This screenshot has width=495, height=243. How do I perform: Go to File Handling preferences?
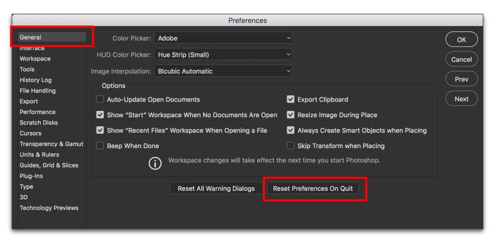click(38, 91)
